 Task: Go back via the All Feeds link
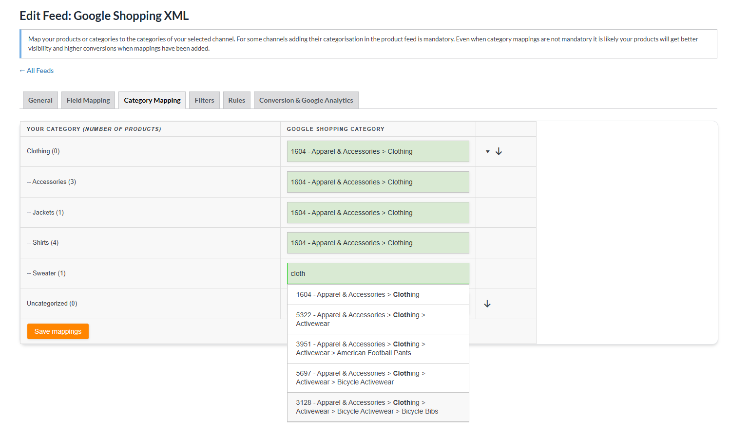pyautogui.click(x=37, y=71)
